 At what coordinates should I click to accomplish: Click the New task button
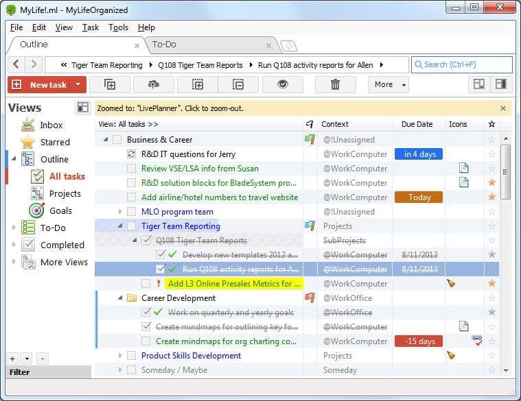tap(40, 84)
